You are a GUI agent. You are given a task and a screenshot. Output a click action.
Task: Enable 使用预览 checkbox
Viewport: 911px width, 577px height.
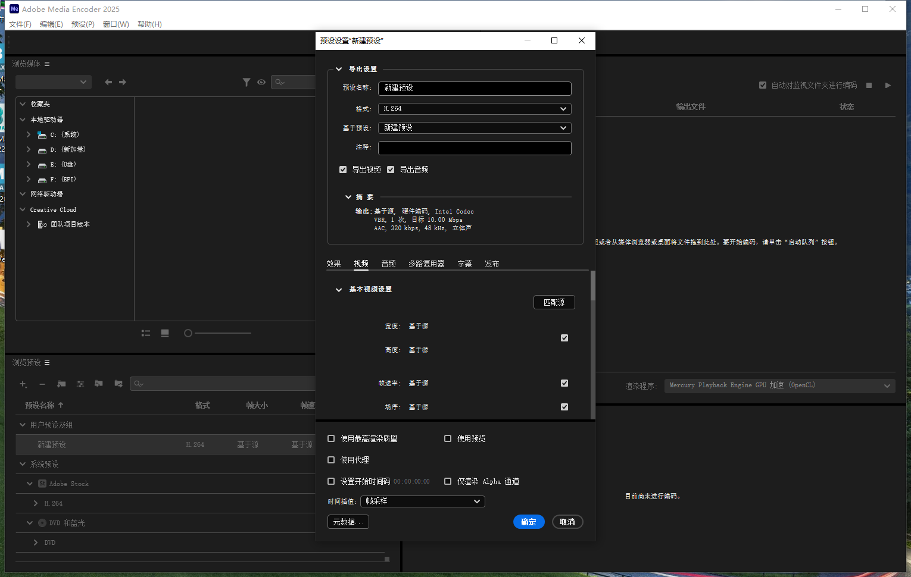pyautogui.click(x=448, y=438)
